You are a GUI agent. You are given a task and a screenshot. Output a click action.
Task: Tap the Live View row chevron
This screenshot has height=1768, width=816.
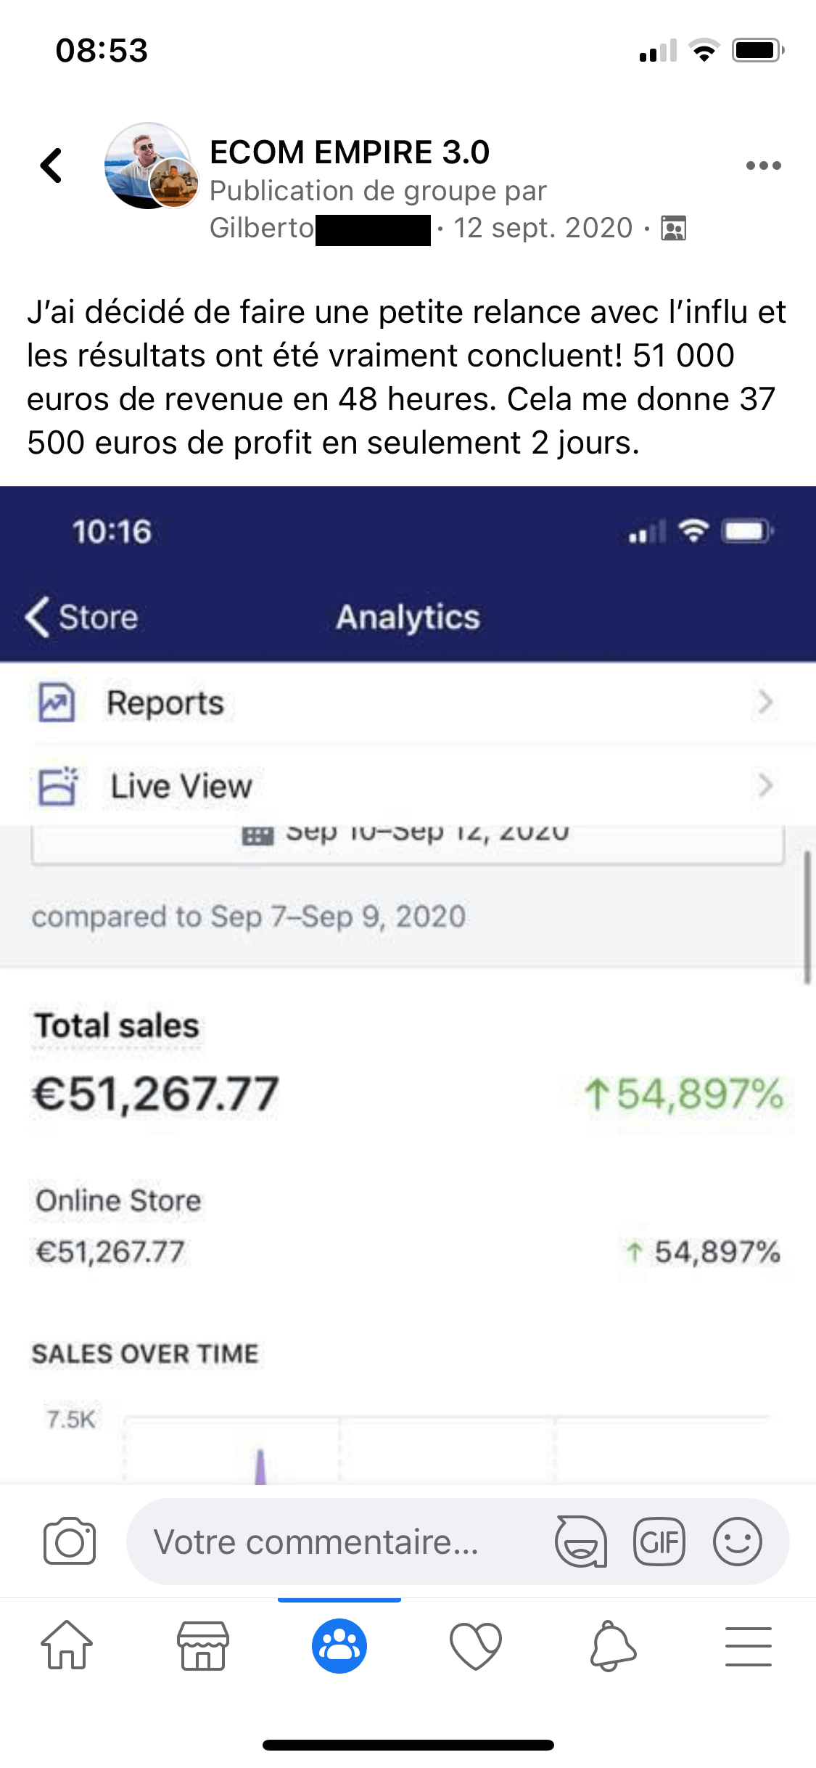coord(765,785)
